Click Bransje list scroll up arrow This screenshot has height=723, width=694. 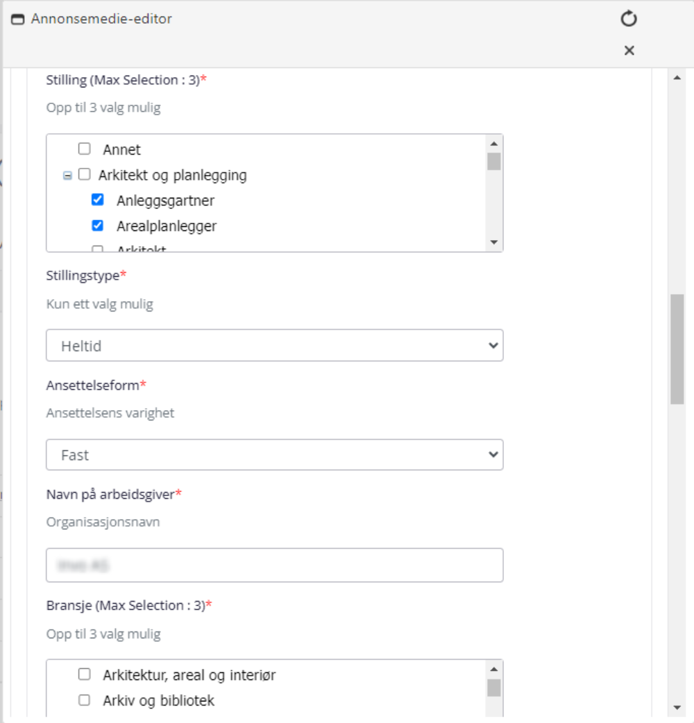pos(494,670)
